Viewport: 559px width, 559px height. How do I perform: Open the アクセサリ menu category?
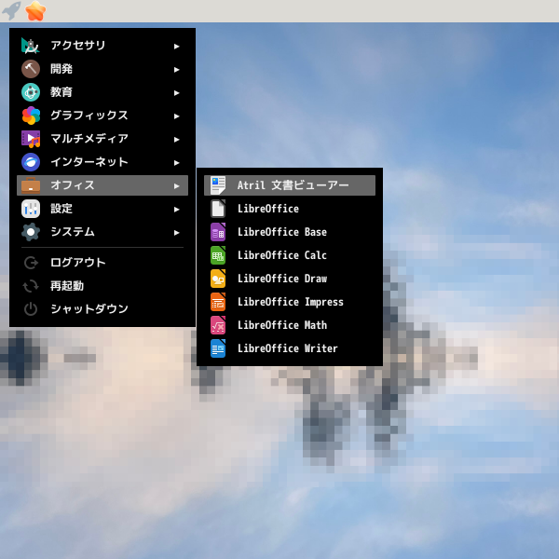102,46
